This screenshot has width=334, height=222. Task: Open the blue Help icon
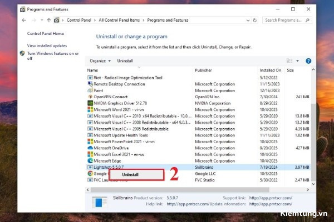point(308,61)
